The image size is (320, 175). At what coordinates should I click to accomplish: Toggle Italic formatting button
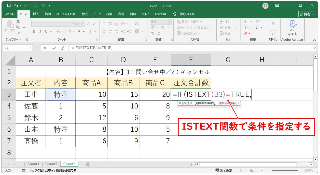click(40, 32)
